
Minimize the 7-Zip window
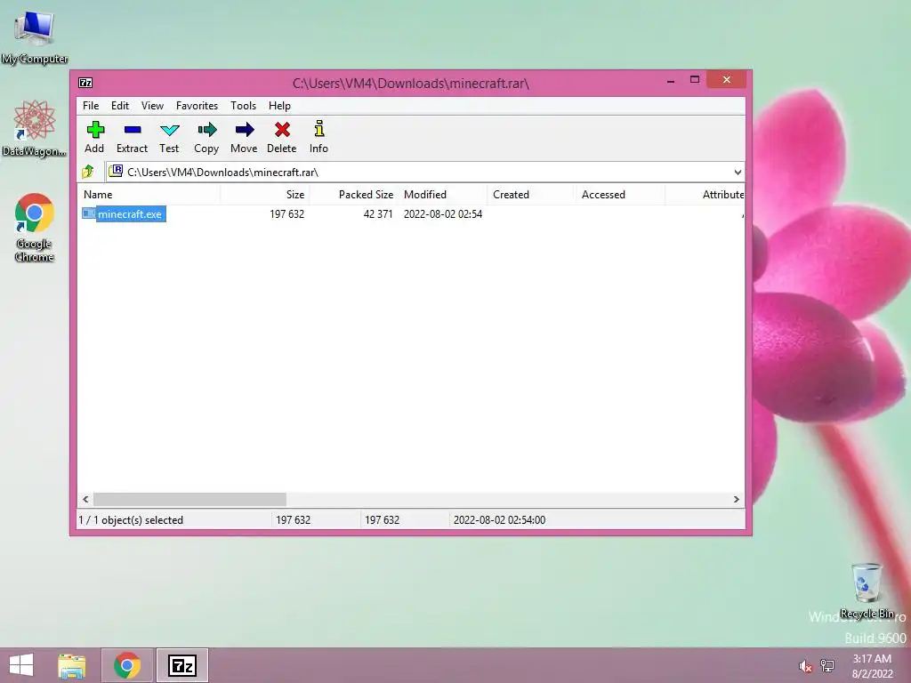click(x=671, y=80)
